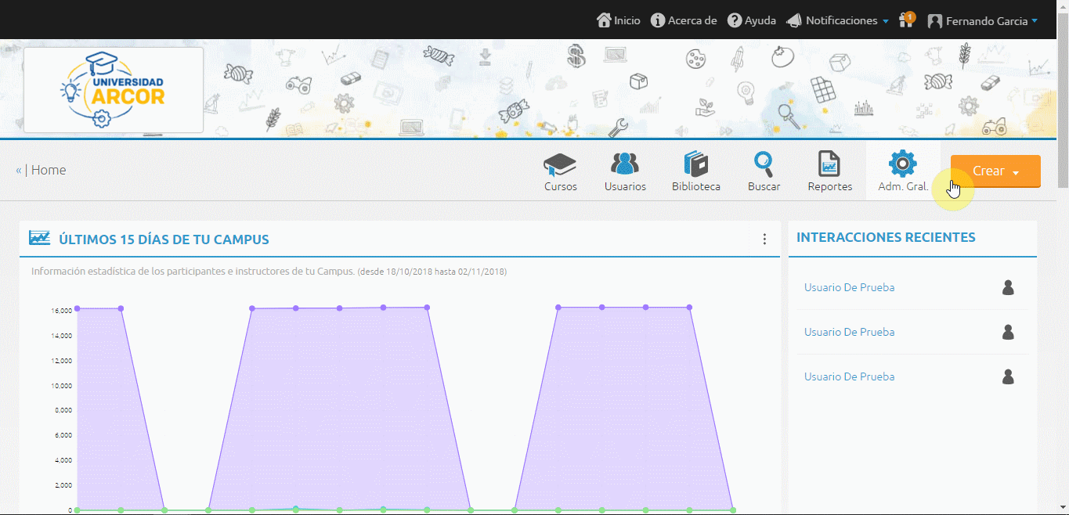Click the 16,000 y-axis label
The image size is (1069, 515).
coord(61,311)
